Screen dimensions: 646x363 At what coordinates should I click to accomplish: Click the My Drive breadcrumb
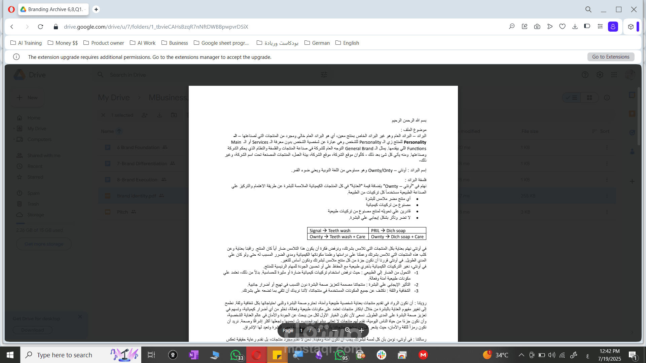pos(114,98)
